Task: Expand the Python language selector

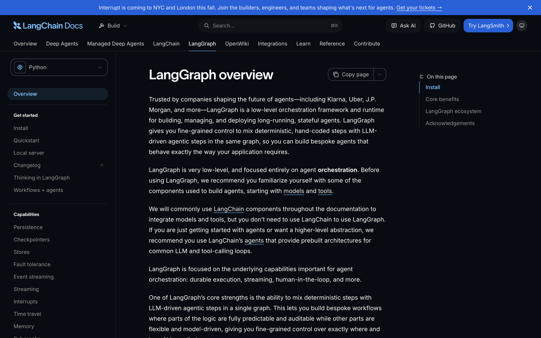Action: [59, 67]
